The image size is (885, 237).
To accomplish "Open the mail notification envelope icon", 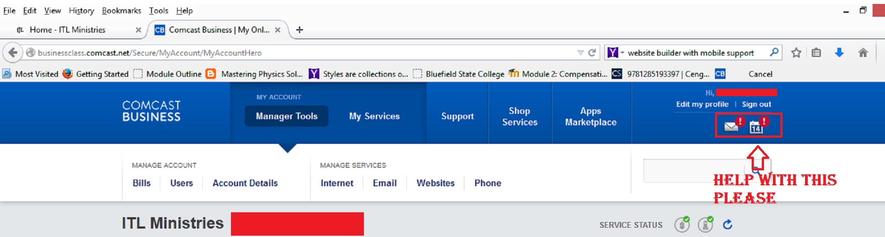I will pos(731,127).
